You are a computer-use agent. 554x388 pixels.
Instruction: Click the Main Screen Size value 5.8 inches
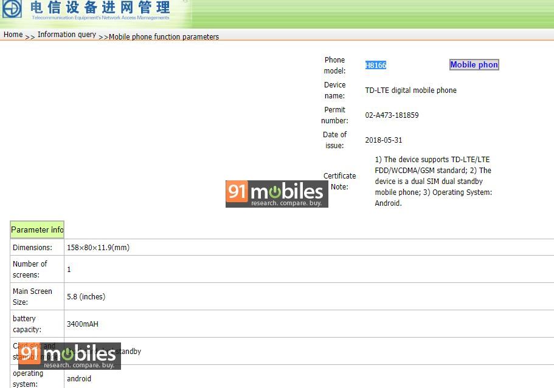pyautogui.click(x=86, y=297)
